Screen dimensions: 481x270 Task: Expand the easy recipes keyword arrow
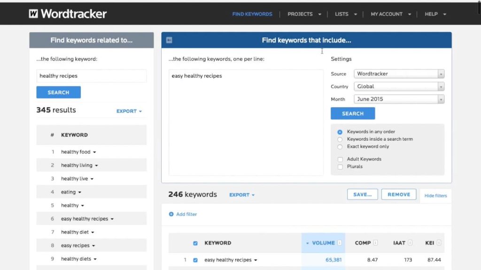(93, 246)
